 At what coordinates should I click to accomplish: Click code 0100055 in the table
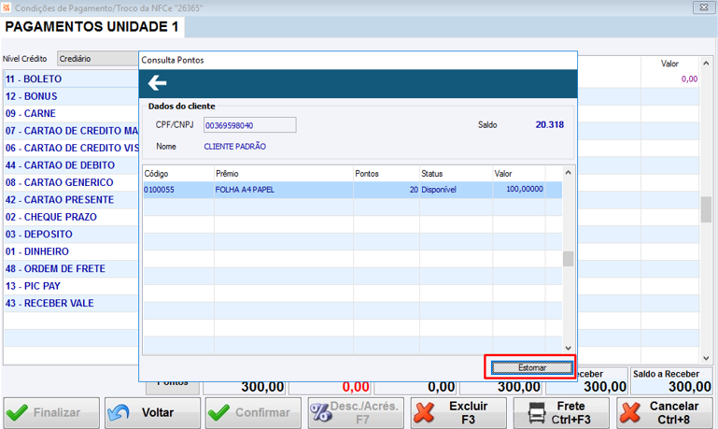(159, 190)
